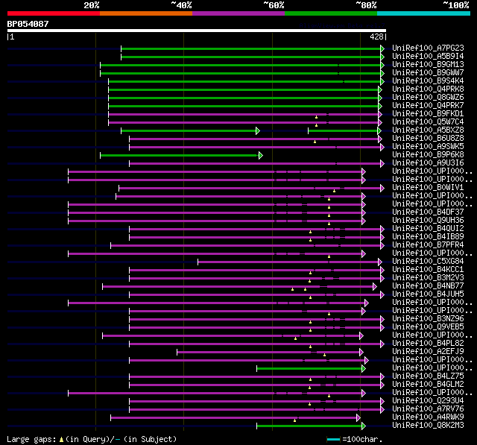Click the yellow gap marker below UniRef100_B0WIV1 bar
Viewport: 477px width, 445px height.
(x=334, y=191)
